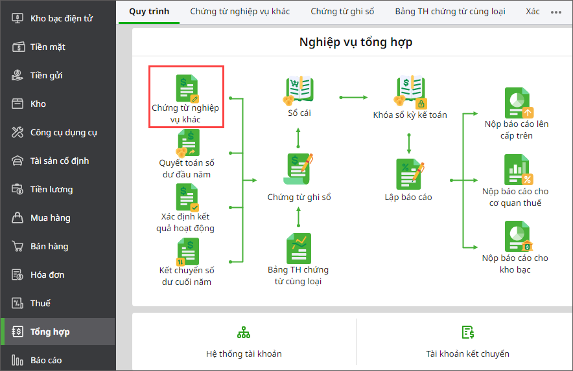Select the partially visible Xác tab
This screenshot has width=573, height=371.
pyautogui.click(x=532, y=11)
